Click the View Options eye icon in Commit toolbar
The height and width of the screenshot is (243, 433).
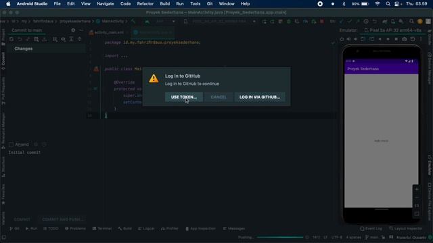pyautogui.click(x=63, y=39)
